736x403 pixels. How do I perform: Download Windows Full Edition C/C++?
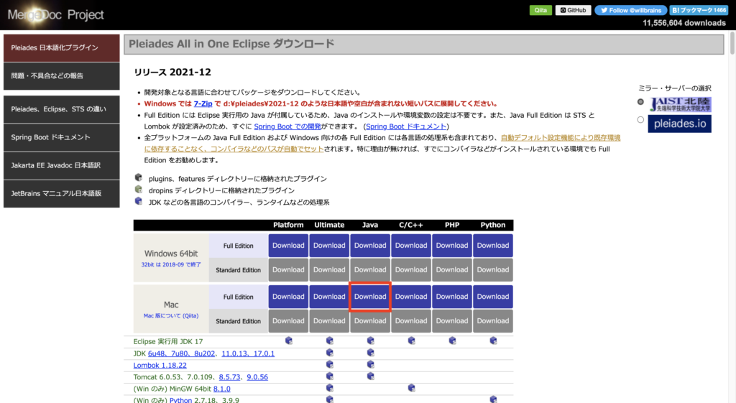point(410,246)
